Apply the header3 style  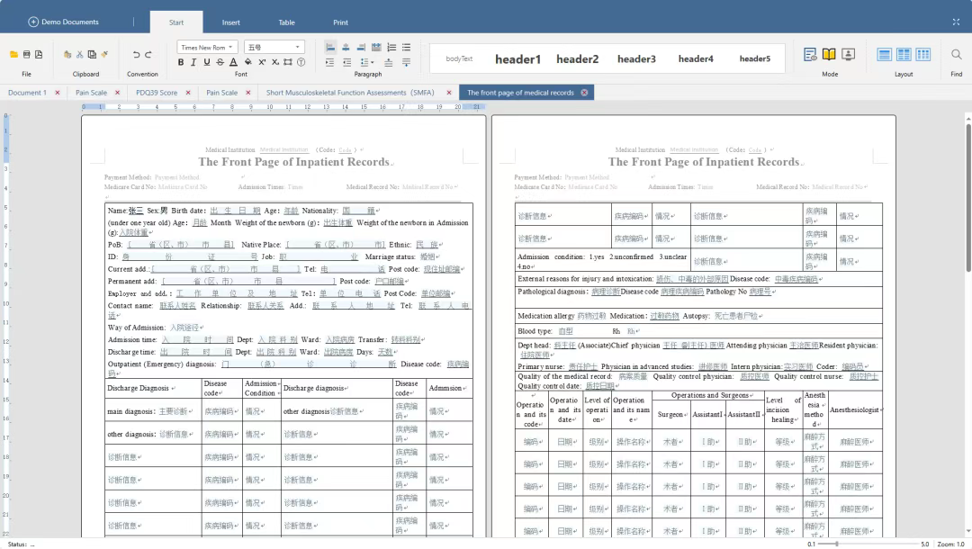636,59
